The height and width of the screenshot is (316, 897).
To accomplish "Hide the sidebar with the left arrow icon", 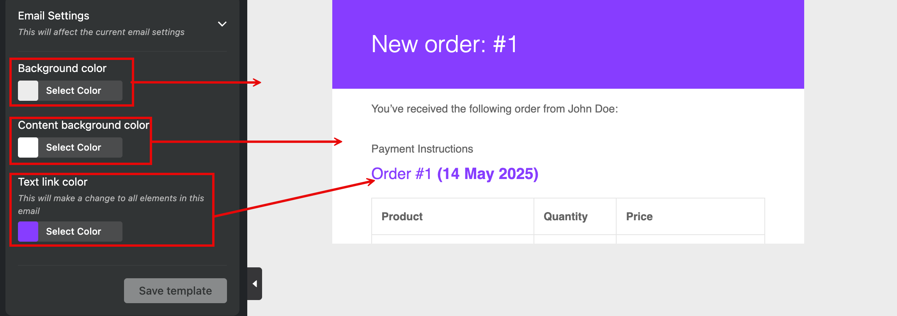I will [x=255, y=284].
